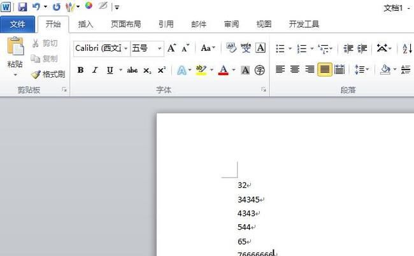The height and width of the screenshot is (256, 414).
Task: Click the Clear Formatting eraser icon
Action: [x=231, y=48]
